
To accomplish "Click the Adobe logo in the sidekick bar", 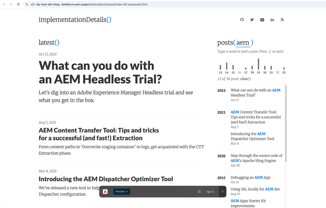I will (105, 192).
